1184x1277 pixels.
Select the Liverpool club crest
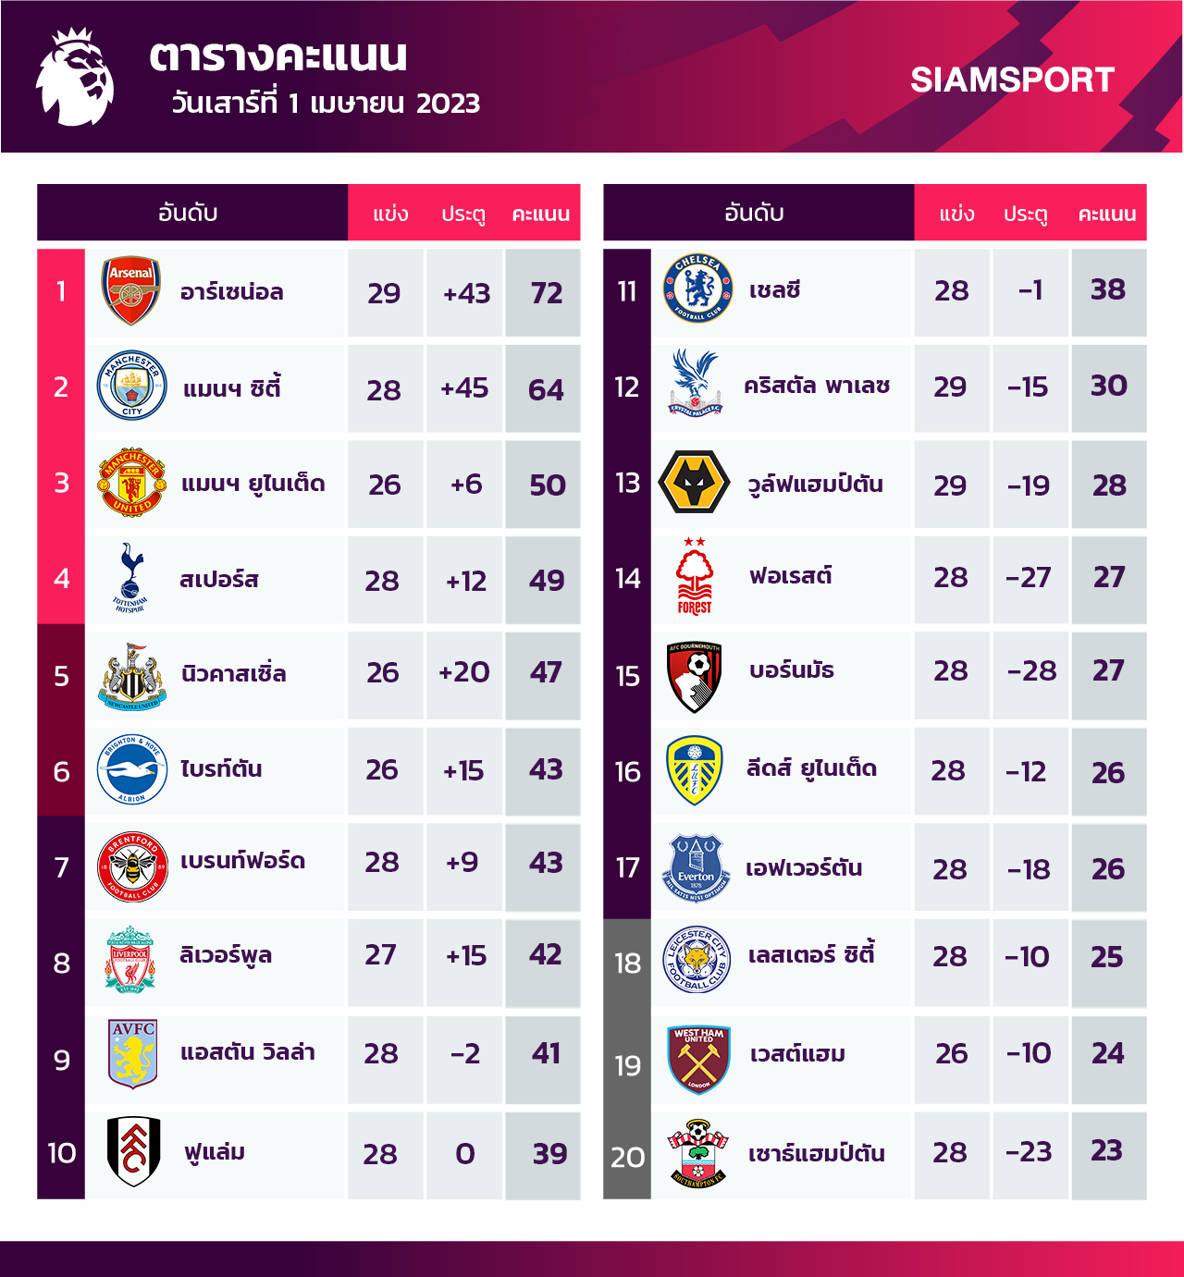coord(130,959)
